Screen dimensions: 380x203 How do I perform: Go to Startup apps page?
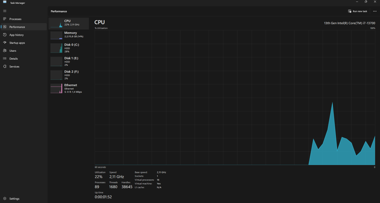tap(24, 43)
